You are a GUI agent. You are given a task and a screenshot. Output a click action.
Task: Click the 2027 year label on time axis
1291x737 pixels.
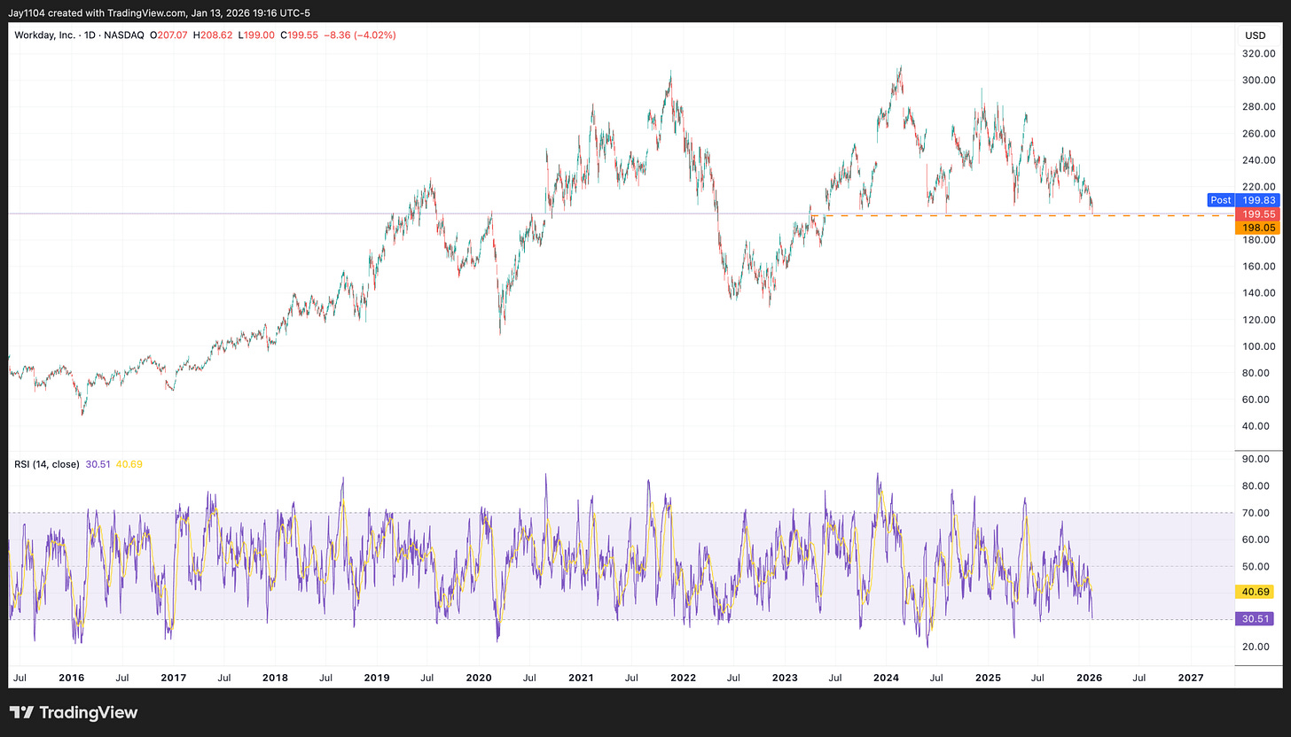(1190, 678)
